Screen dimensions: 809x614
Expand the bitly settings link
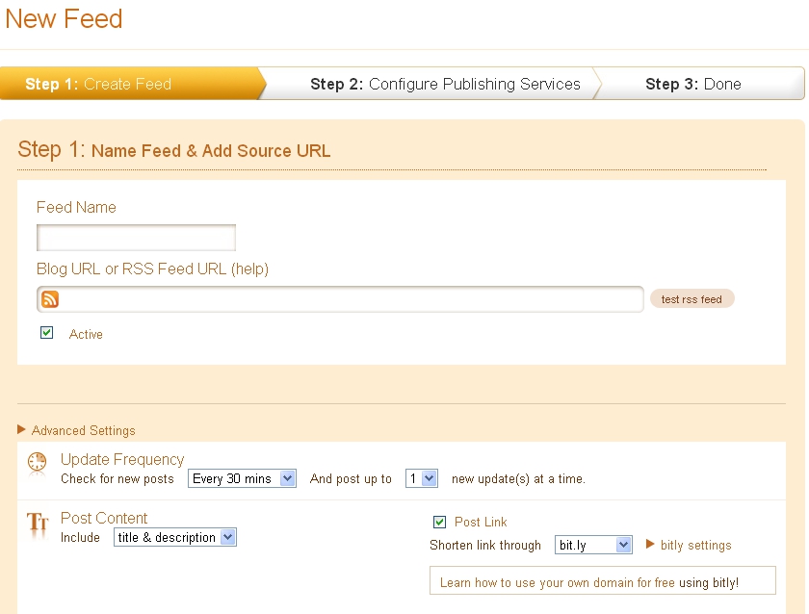696,545
